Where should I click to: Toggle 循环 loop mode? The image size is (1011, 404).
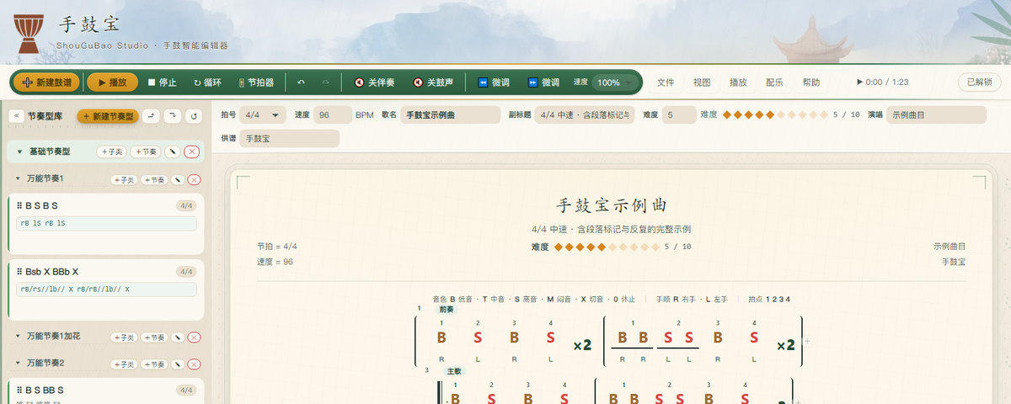pos(208,82)
